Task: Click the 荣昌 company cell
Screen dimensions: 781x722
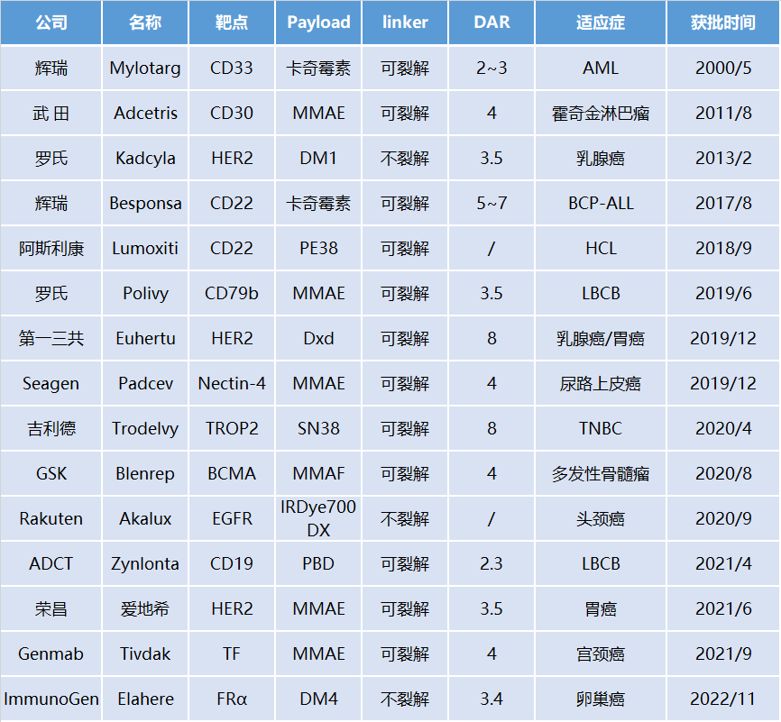Action: coord(51,609)
